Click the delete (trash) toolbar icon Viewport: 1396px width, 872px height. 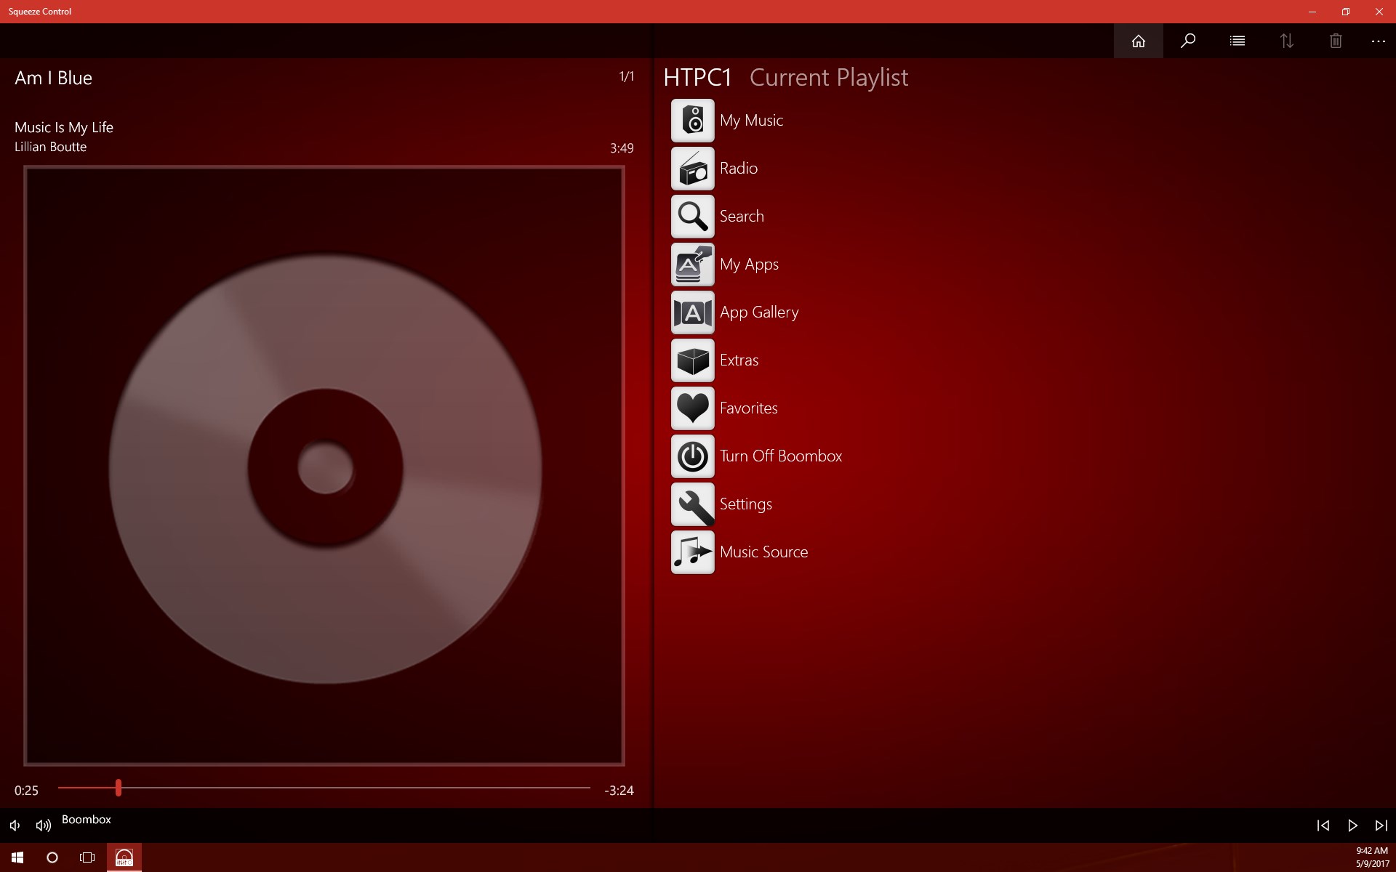(x=1335, y=41)
